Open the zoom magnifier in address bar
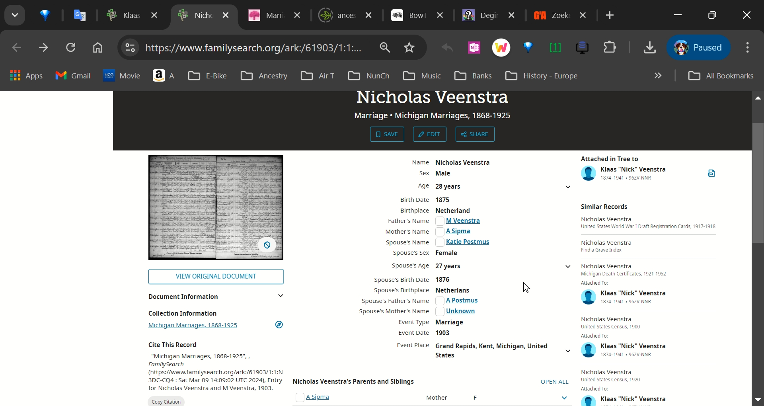The height and width of the screenshot is (406, 764). click(385, 48)
